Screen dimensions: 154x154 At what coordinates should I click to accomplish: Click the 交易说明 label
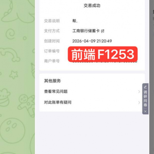click(x=52, y=21)
